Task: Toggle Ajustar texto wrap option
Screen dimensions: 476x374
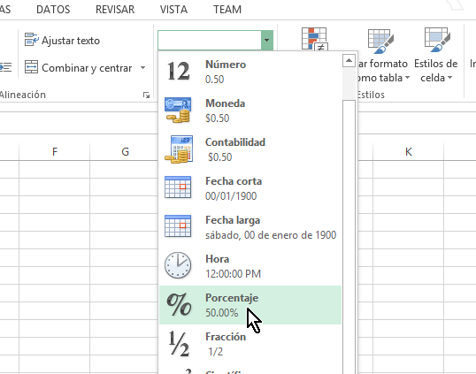Action: pos(62,41)
